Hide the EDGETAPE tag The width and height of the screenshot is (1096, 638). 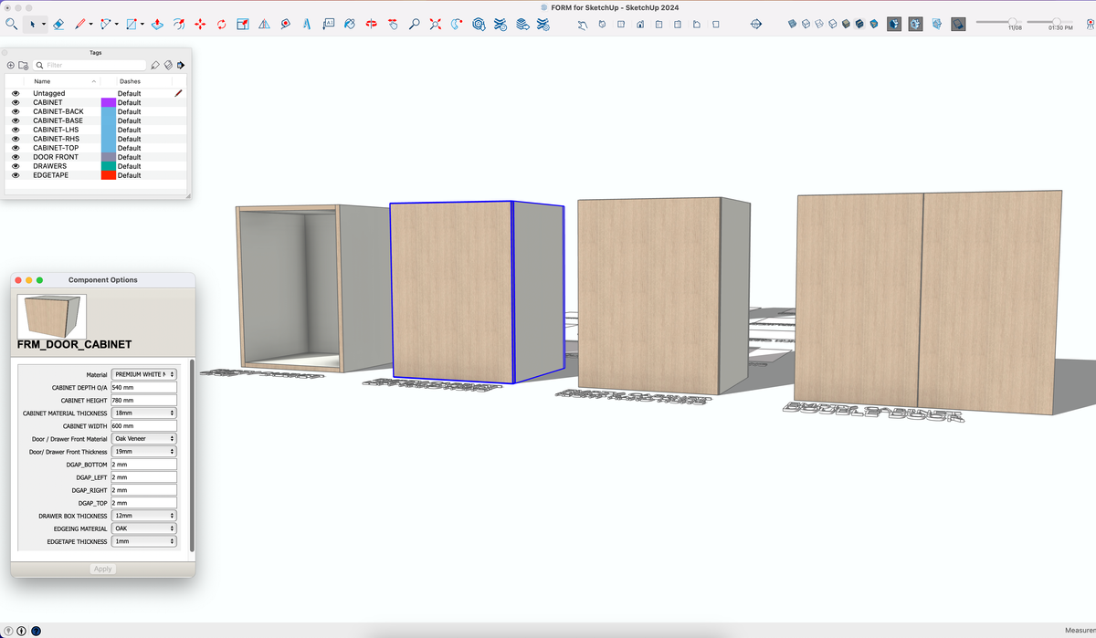[16, 174]
